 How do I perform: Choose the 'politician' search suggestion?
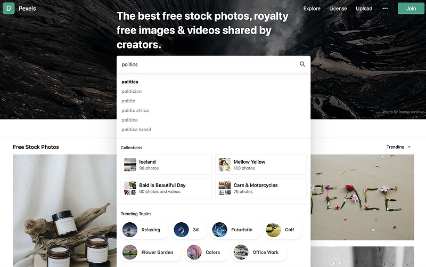(x=132, y=91)
